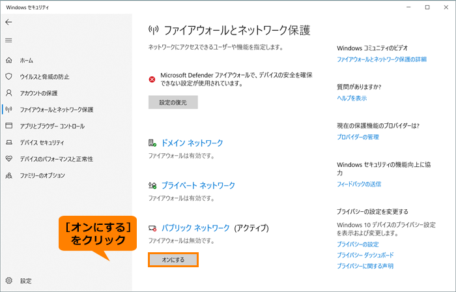Click the public network icon
The image size is (456, 292).
pos(152,228)
